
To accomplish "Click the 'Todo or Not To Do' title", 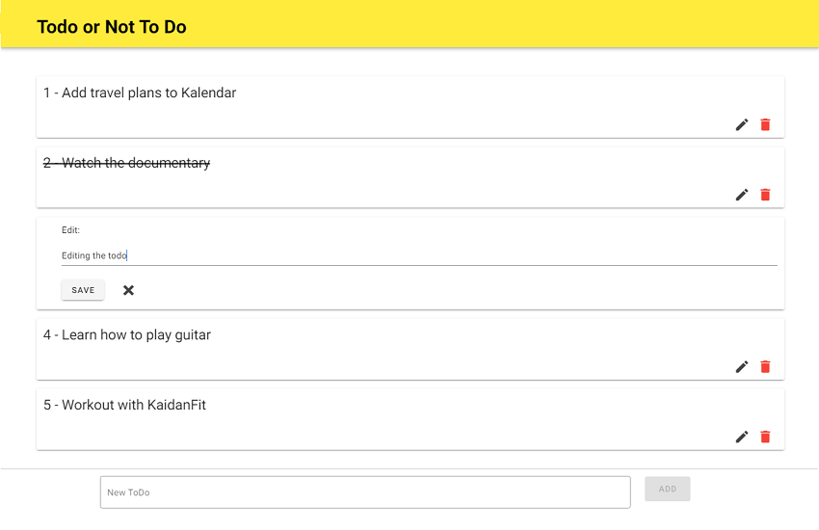I will click(x=112, y=27).
